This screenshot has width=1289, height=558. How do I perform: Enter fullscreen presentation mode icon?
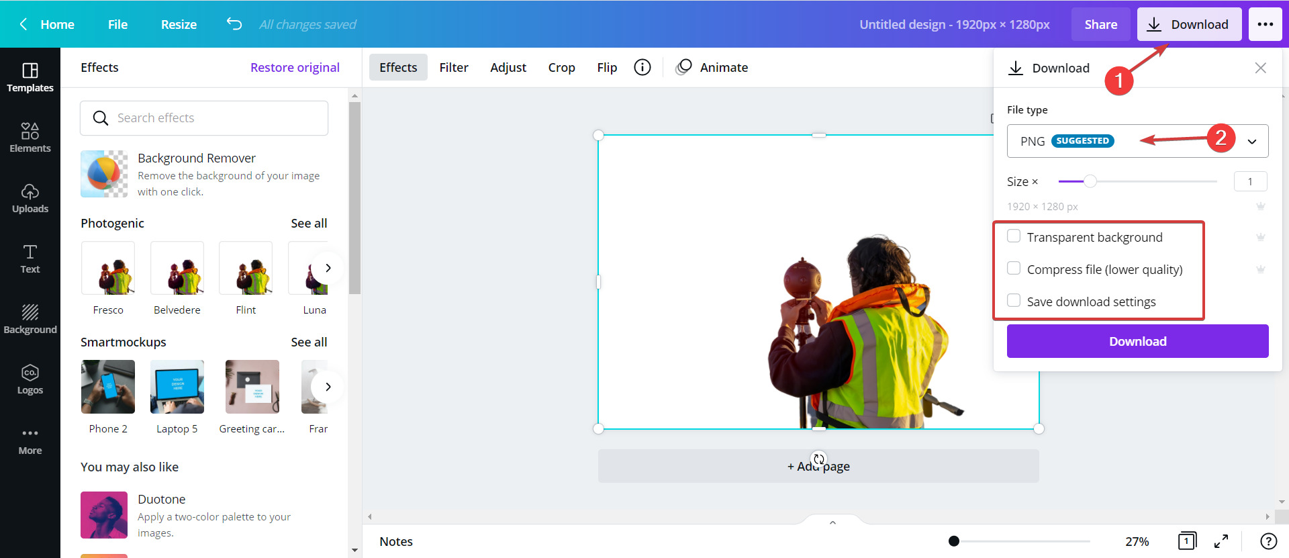click(x=1221, y=541)
